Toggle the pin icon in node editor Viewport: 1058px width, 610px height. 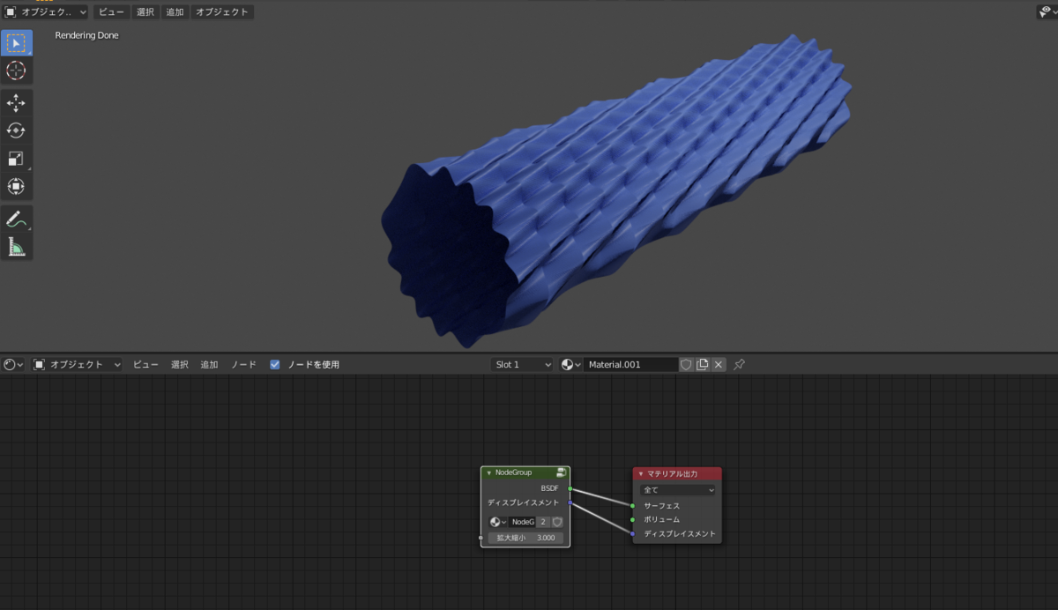coord(740,364)
